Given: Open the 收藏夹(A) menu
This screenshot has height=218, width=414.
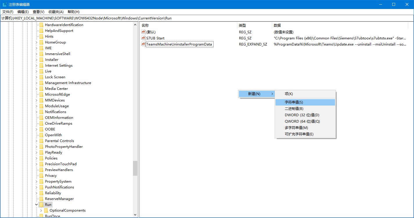Looking at the screenshot, I should pyautogui.click(x=56, y=12).
